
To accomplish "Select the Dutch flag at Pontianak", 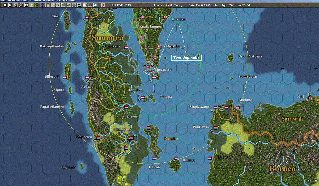I will pos(215,128).
